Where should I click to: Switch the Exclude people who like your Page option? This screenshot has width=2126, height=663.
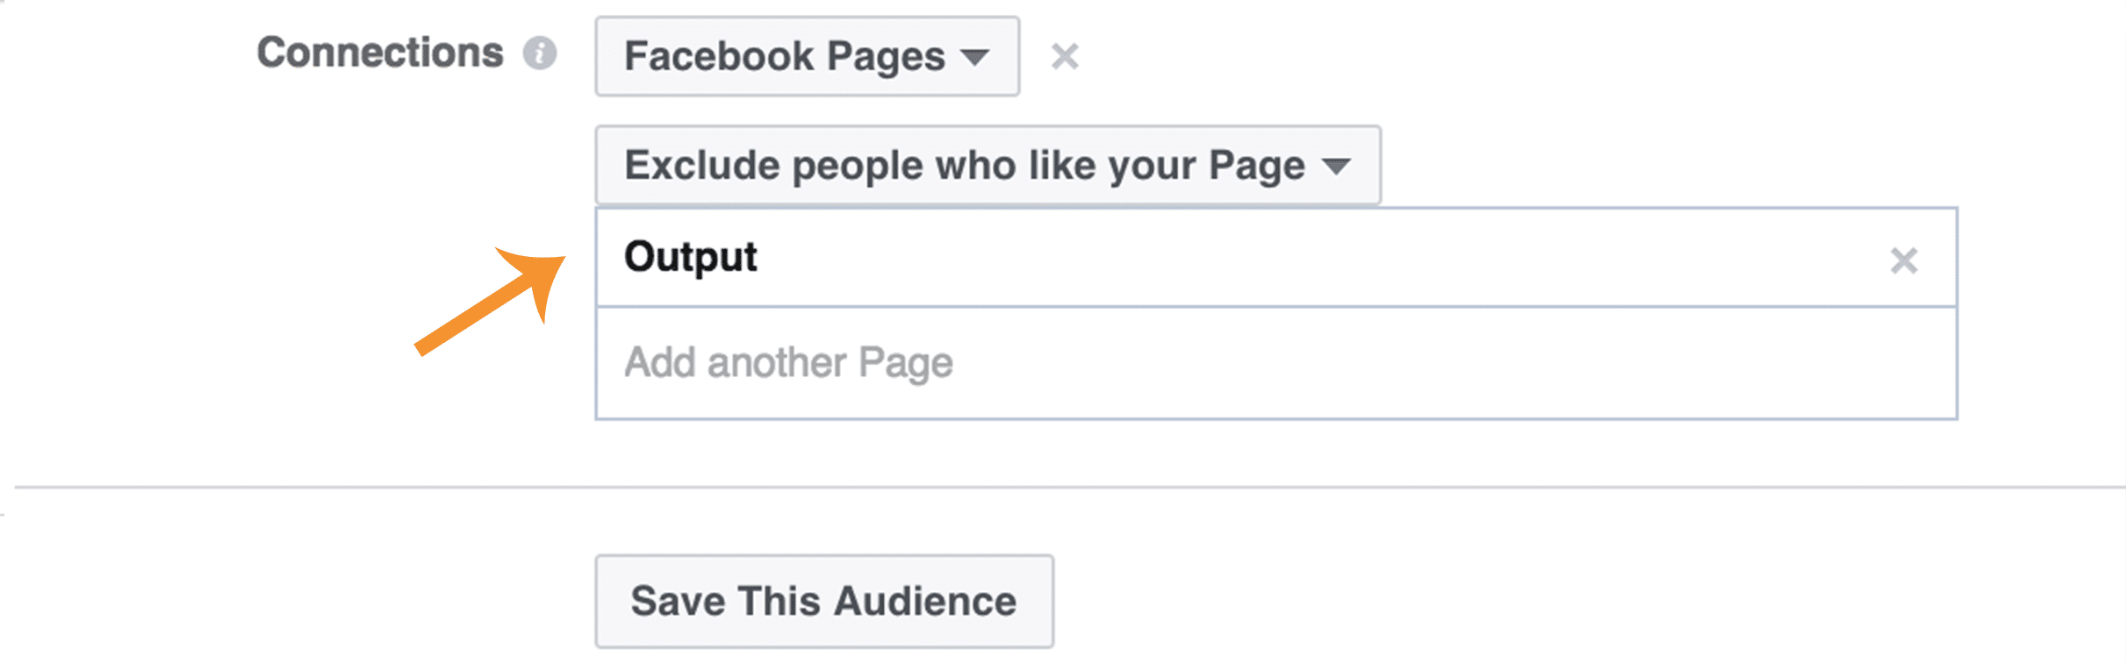pos(988,165)
